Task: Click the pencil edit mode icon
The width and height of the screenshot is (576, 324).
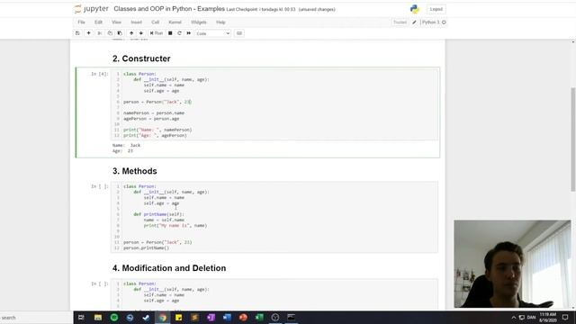Action: click(414, 22)
